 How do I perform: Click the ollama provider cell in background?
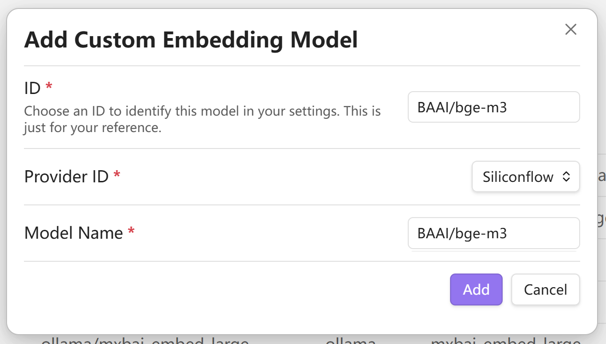point(350,341)
